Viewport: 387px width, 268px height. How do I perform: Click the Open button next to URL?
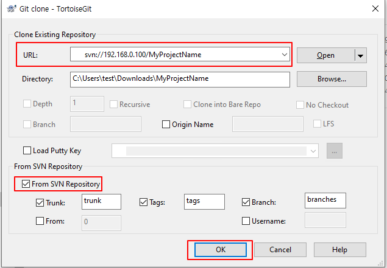coord(325,55)
